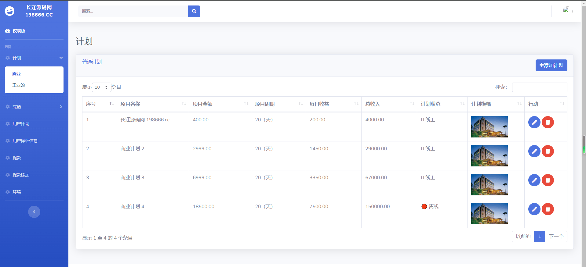Click the 添加计划 button
Image resolution: width=586 pixels, height=267 pixels.
click(551, 65)
